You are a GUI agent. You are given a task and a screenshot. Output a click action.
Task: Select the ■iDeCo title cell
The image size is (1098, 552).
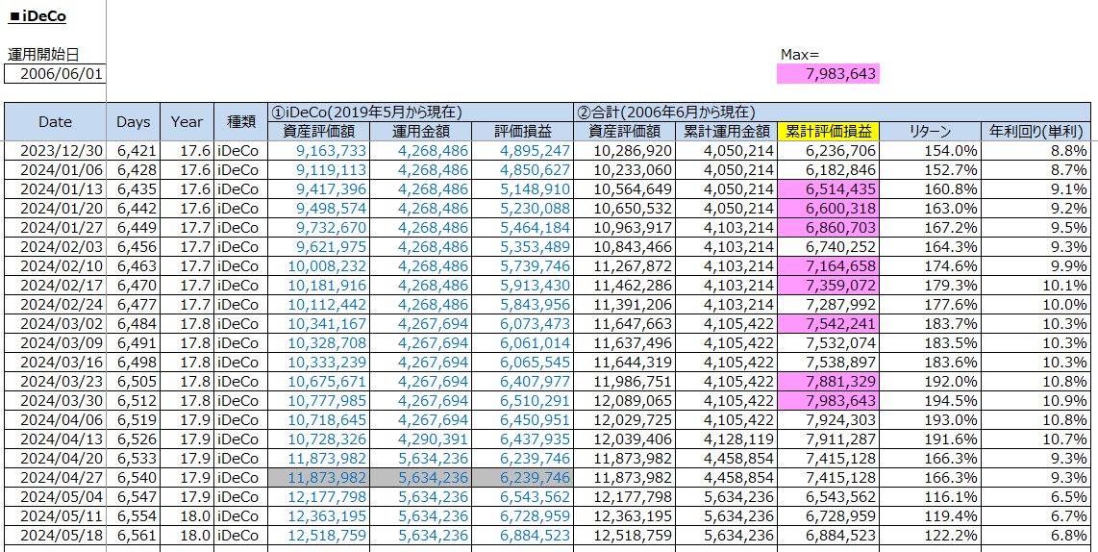point(37,15)
